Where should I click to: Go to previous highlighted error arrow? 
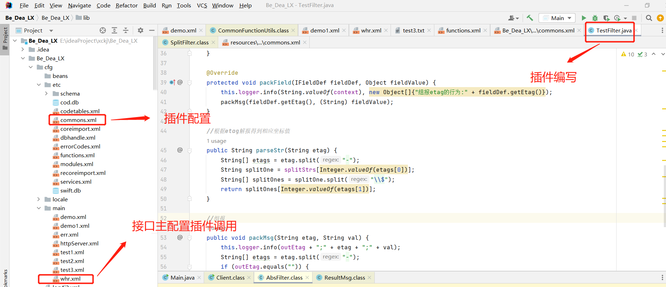coord(654,54)
